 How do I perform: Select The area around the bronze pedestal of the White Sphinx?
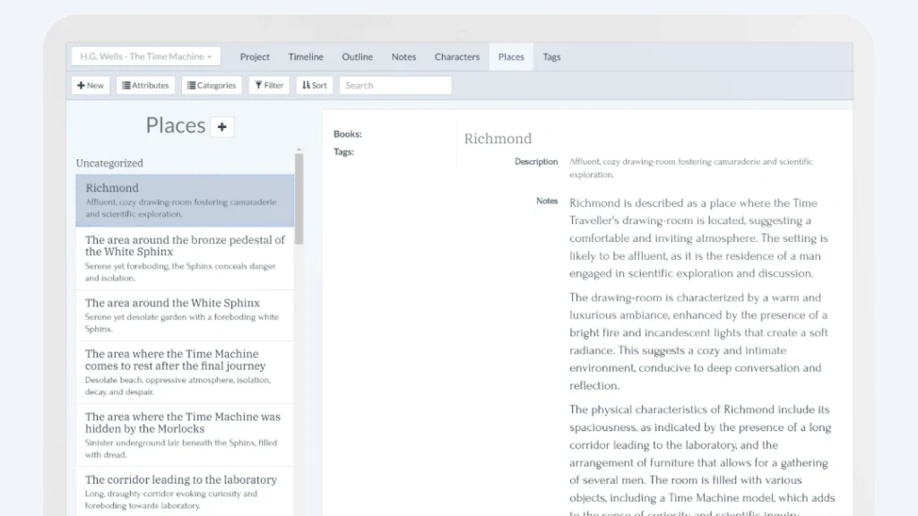click(185, 258)
